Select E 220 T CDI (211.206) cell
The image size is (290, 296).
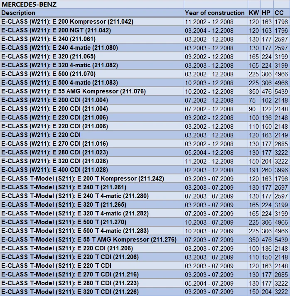[92, 257]
